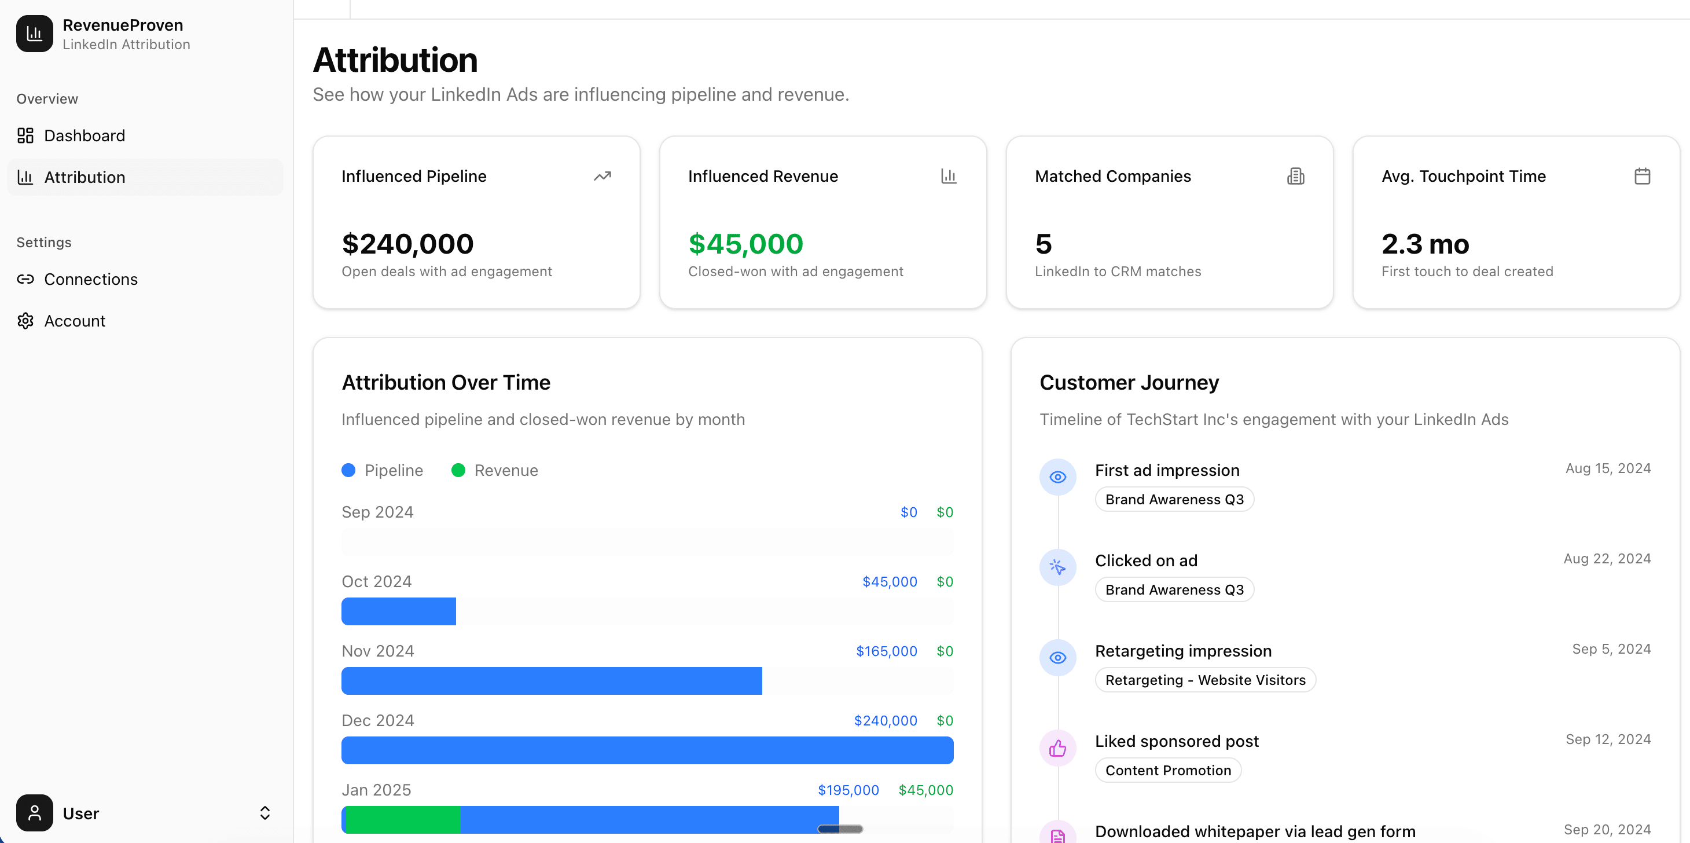Open Dashboard from the Overview section
This screenshot has width=1690, height=843.
84,135
